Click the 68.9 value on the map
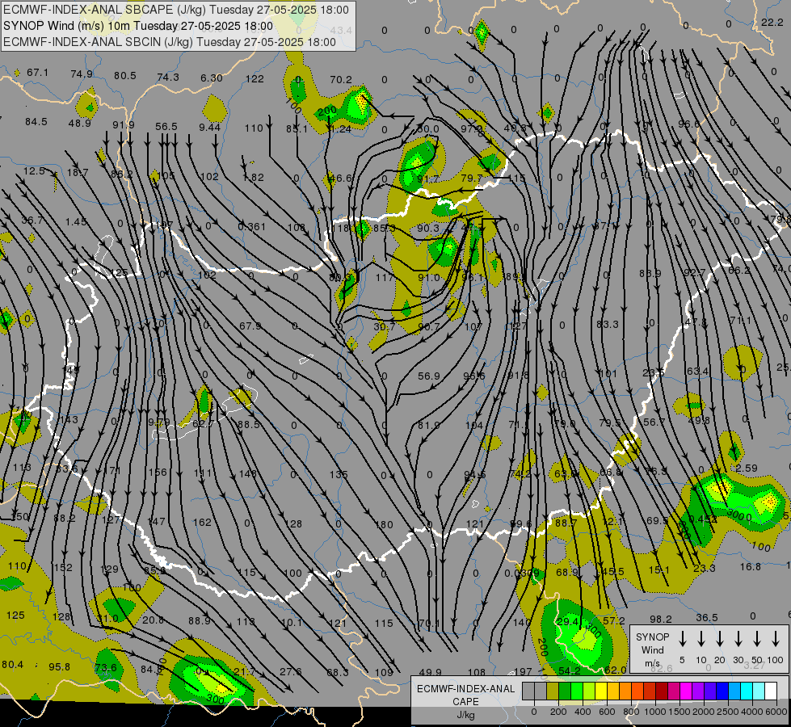791x727 pixels. click(567, 572)
